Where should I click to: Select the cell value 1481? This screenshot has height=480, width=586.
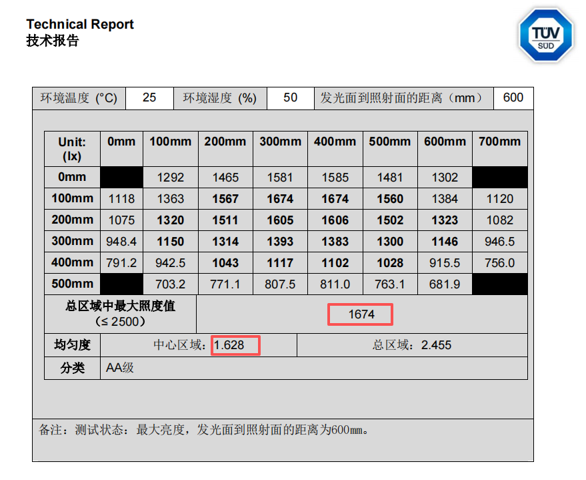390,178
